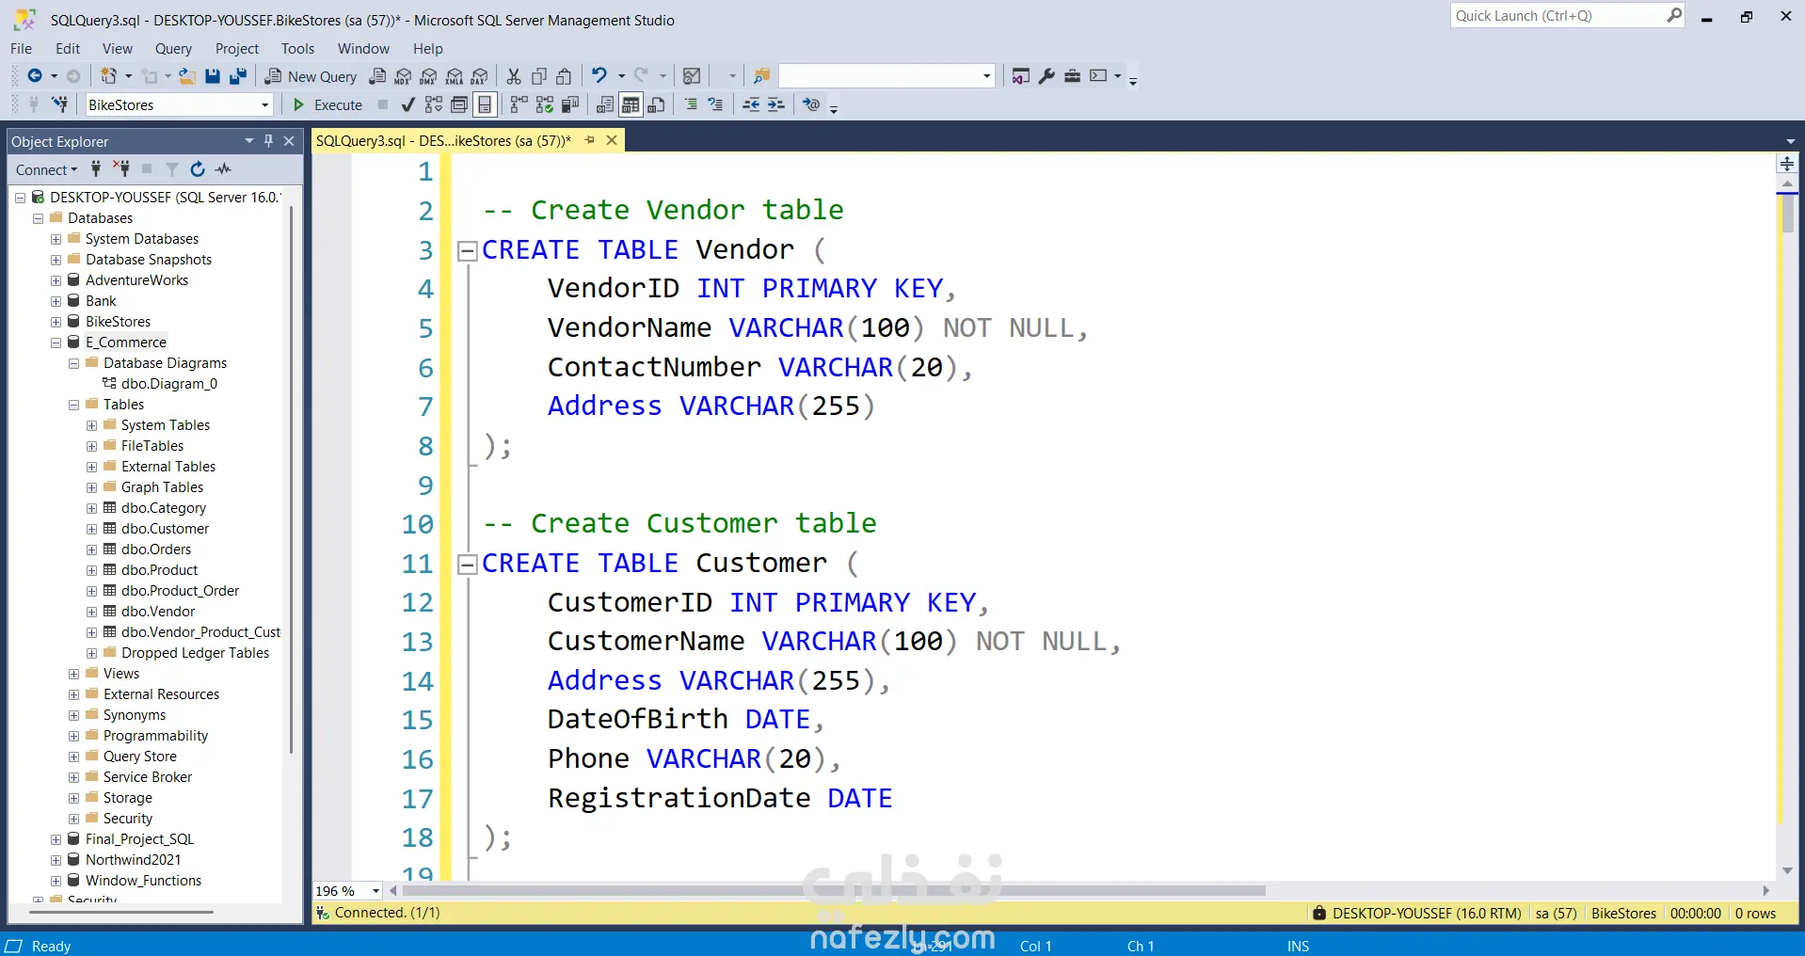Open the BikeStores database dropdown
Viewport: 1805px width, 956px height.
[264, 104]
